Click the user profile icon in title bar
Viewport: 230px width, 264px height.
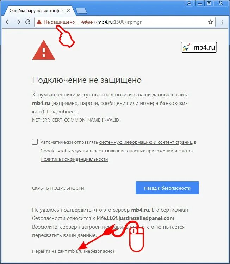[189, 3]
